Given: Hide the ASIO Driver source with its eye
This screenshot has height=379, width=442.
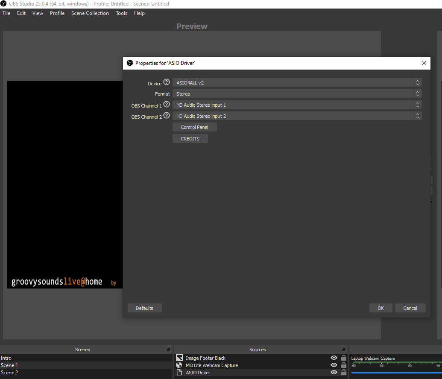Looking at the screenshot, I should (x=334, y=372).
